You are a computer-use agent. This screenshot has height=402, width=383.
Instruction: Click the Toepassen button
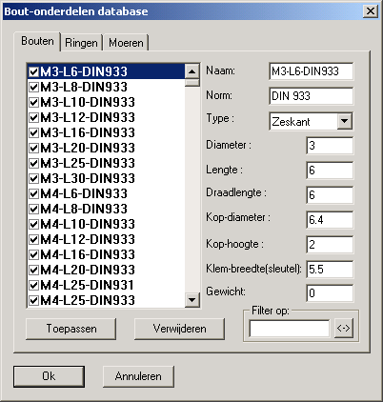(x=71, y=329)
